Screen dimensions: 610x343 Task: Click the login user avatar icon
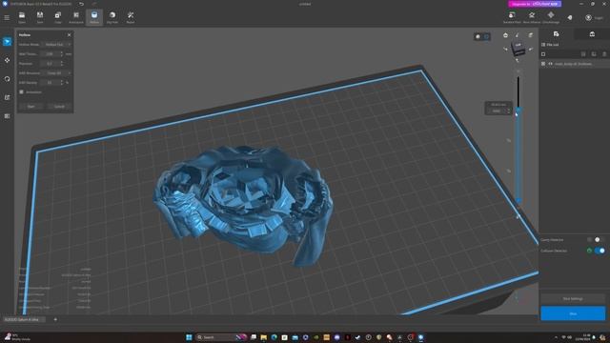[x=588, y=17]
